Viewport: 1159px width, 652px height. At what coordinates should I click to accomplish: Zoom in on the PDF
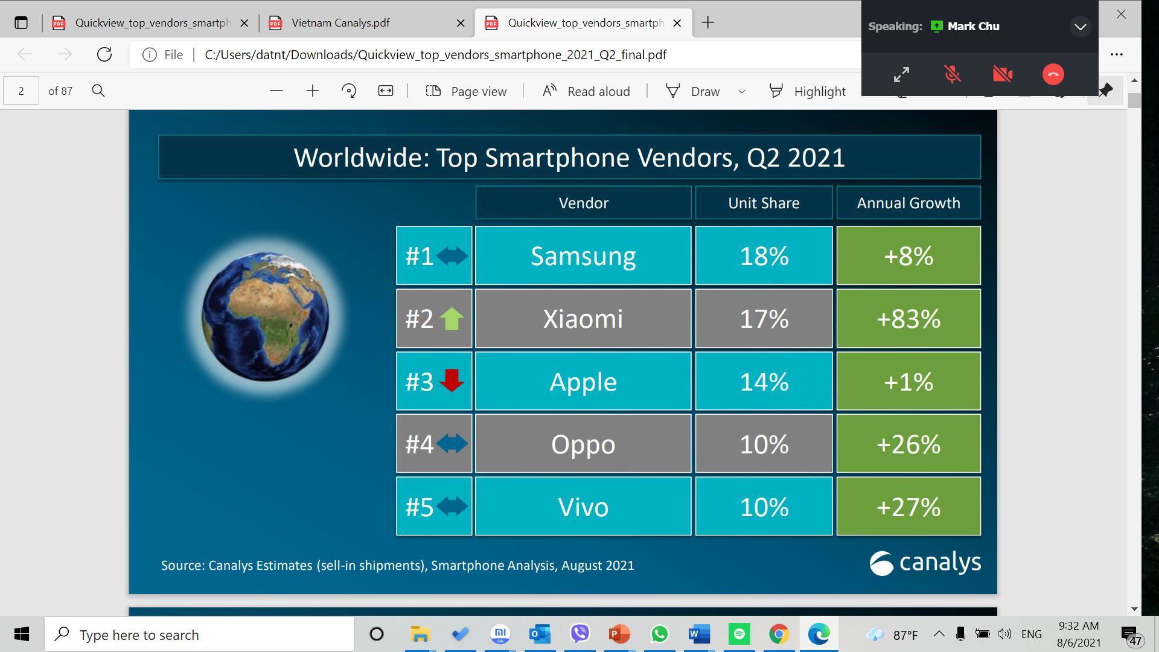pos(313,91)
